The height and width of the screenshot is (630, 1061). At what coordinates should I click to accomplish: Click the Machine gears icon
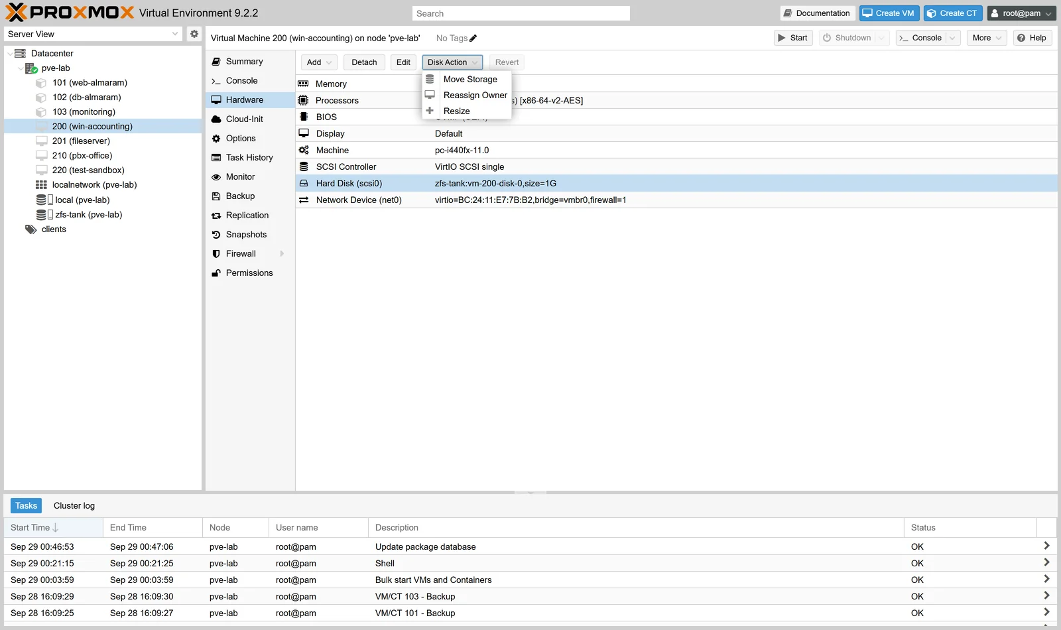tap(304, 150)
